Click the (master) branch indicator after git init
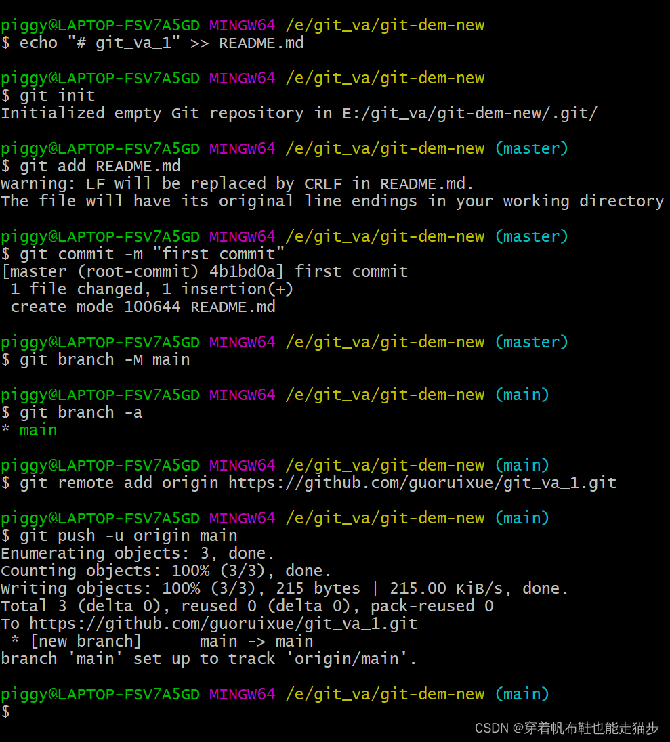 [531, 148]
